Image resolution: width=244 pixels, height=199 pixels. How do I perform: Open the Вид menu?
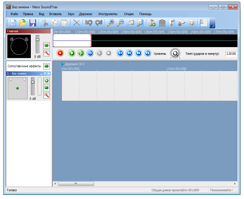click(x=42, y=14)
